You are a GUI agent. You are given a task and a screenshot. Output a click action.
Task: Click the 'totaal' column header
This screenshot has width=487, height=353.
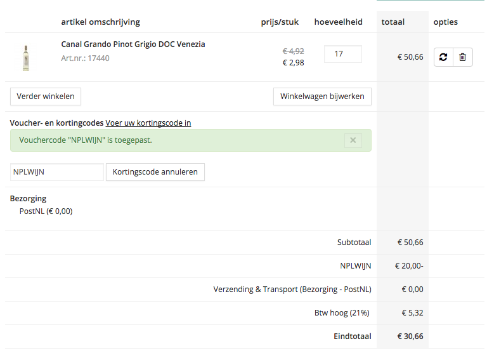click(393, 22)
